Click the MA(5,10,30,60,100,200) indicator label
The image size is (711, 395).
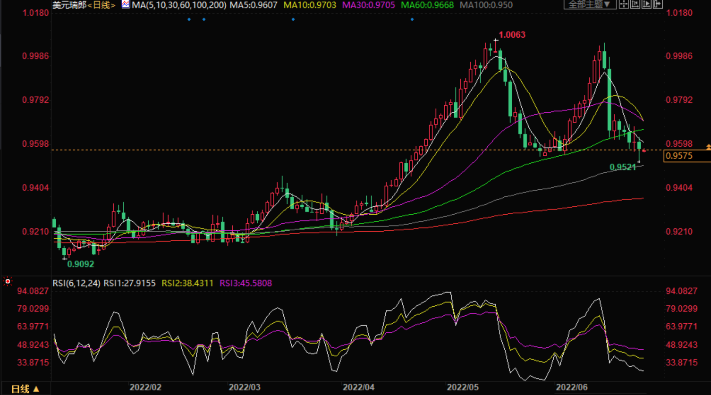point(179,5)
